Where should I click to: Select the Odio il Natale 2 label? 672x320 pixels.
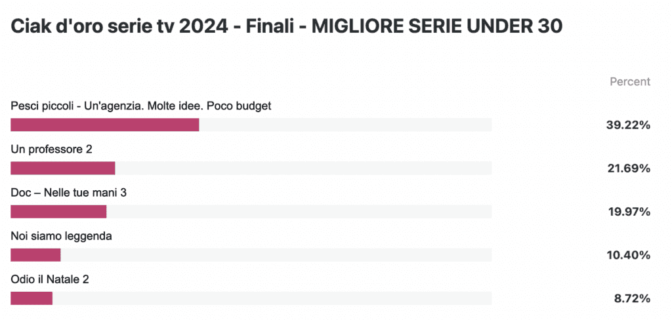(x=50, y=280)
